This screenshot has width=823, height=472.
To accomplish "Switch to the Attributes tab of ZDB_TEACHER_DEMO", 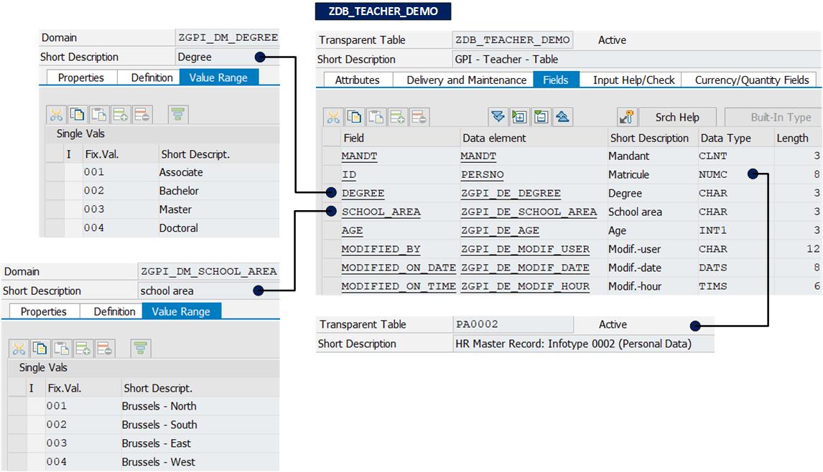I will [x=358, y=80].
